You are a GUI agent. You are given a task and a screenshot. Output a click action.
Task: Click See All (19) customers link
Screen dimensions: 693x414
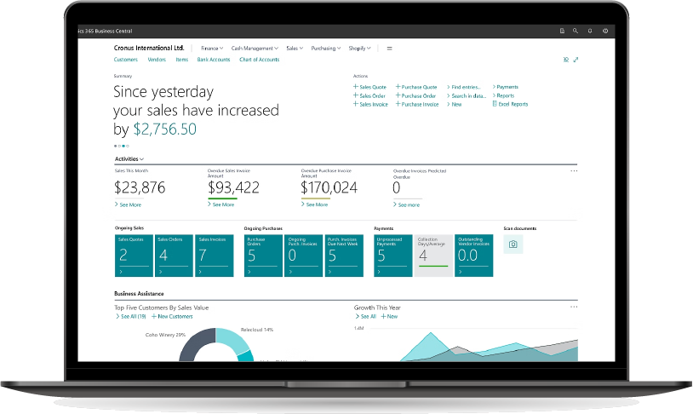click(x=131, y=316)
